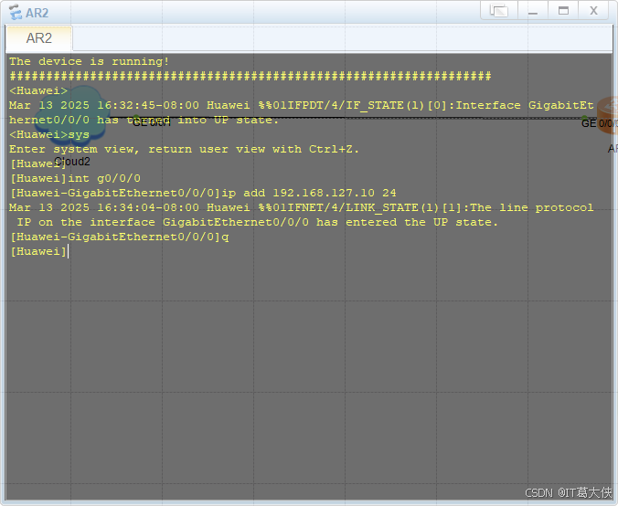
Task: Click the '[Huawei]int g0/0/0' line
Action: (75, 178)
